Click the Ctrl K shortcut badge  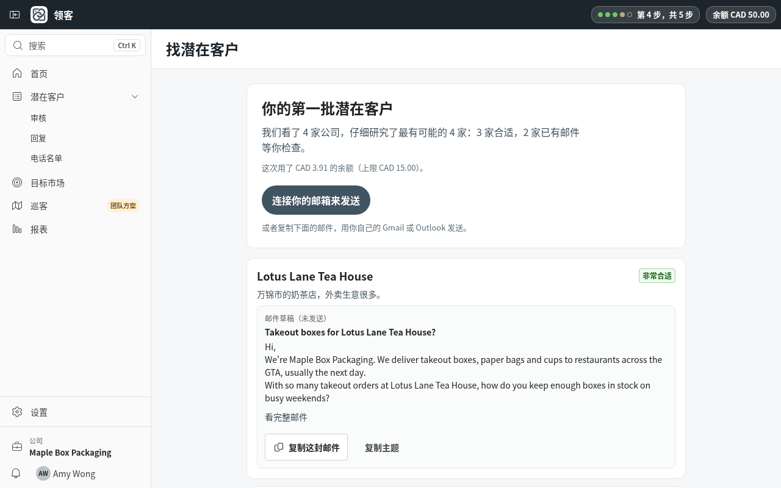pyautogui.click(x=127, y=45)
